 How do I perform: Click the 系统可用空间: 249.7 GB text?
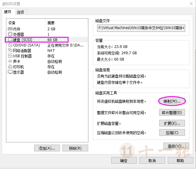117,53
